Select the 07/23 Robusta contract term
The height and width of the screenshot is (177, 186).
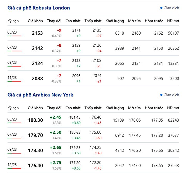tap(12, 47)
